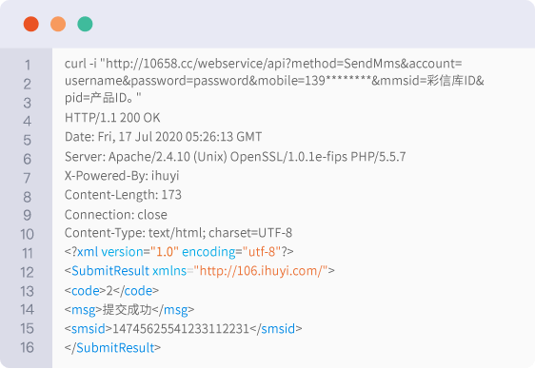Click the curl command URL text
Image resolution: width=535 pixels, height=369 pixels.
(x=274, y=81)
